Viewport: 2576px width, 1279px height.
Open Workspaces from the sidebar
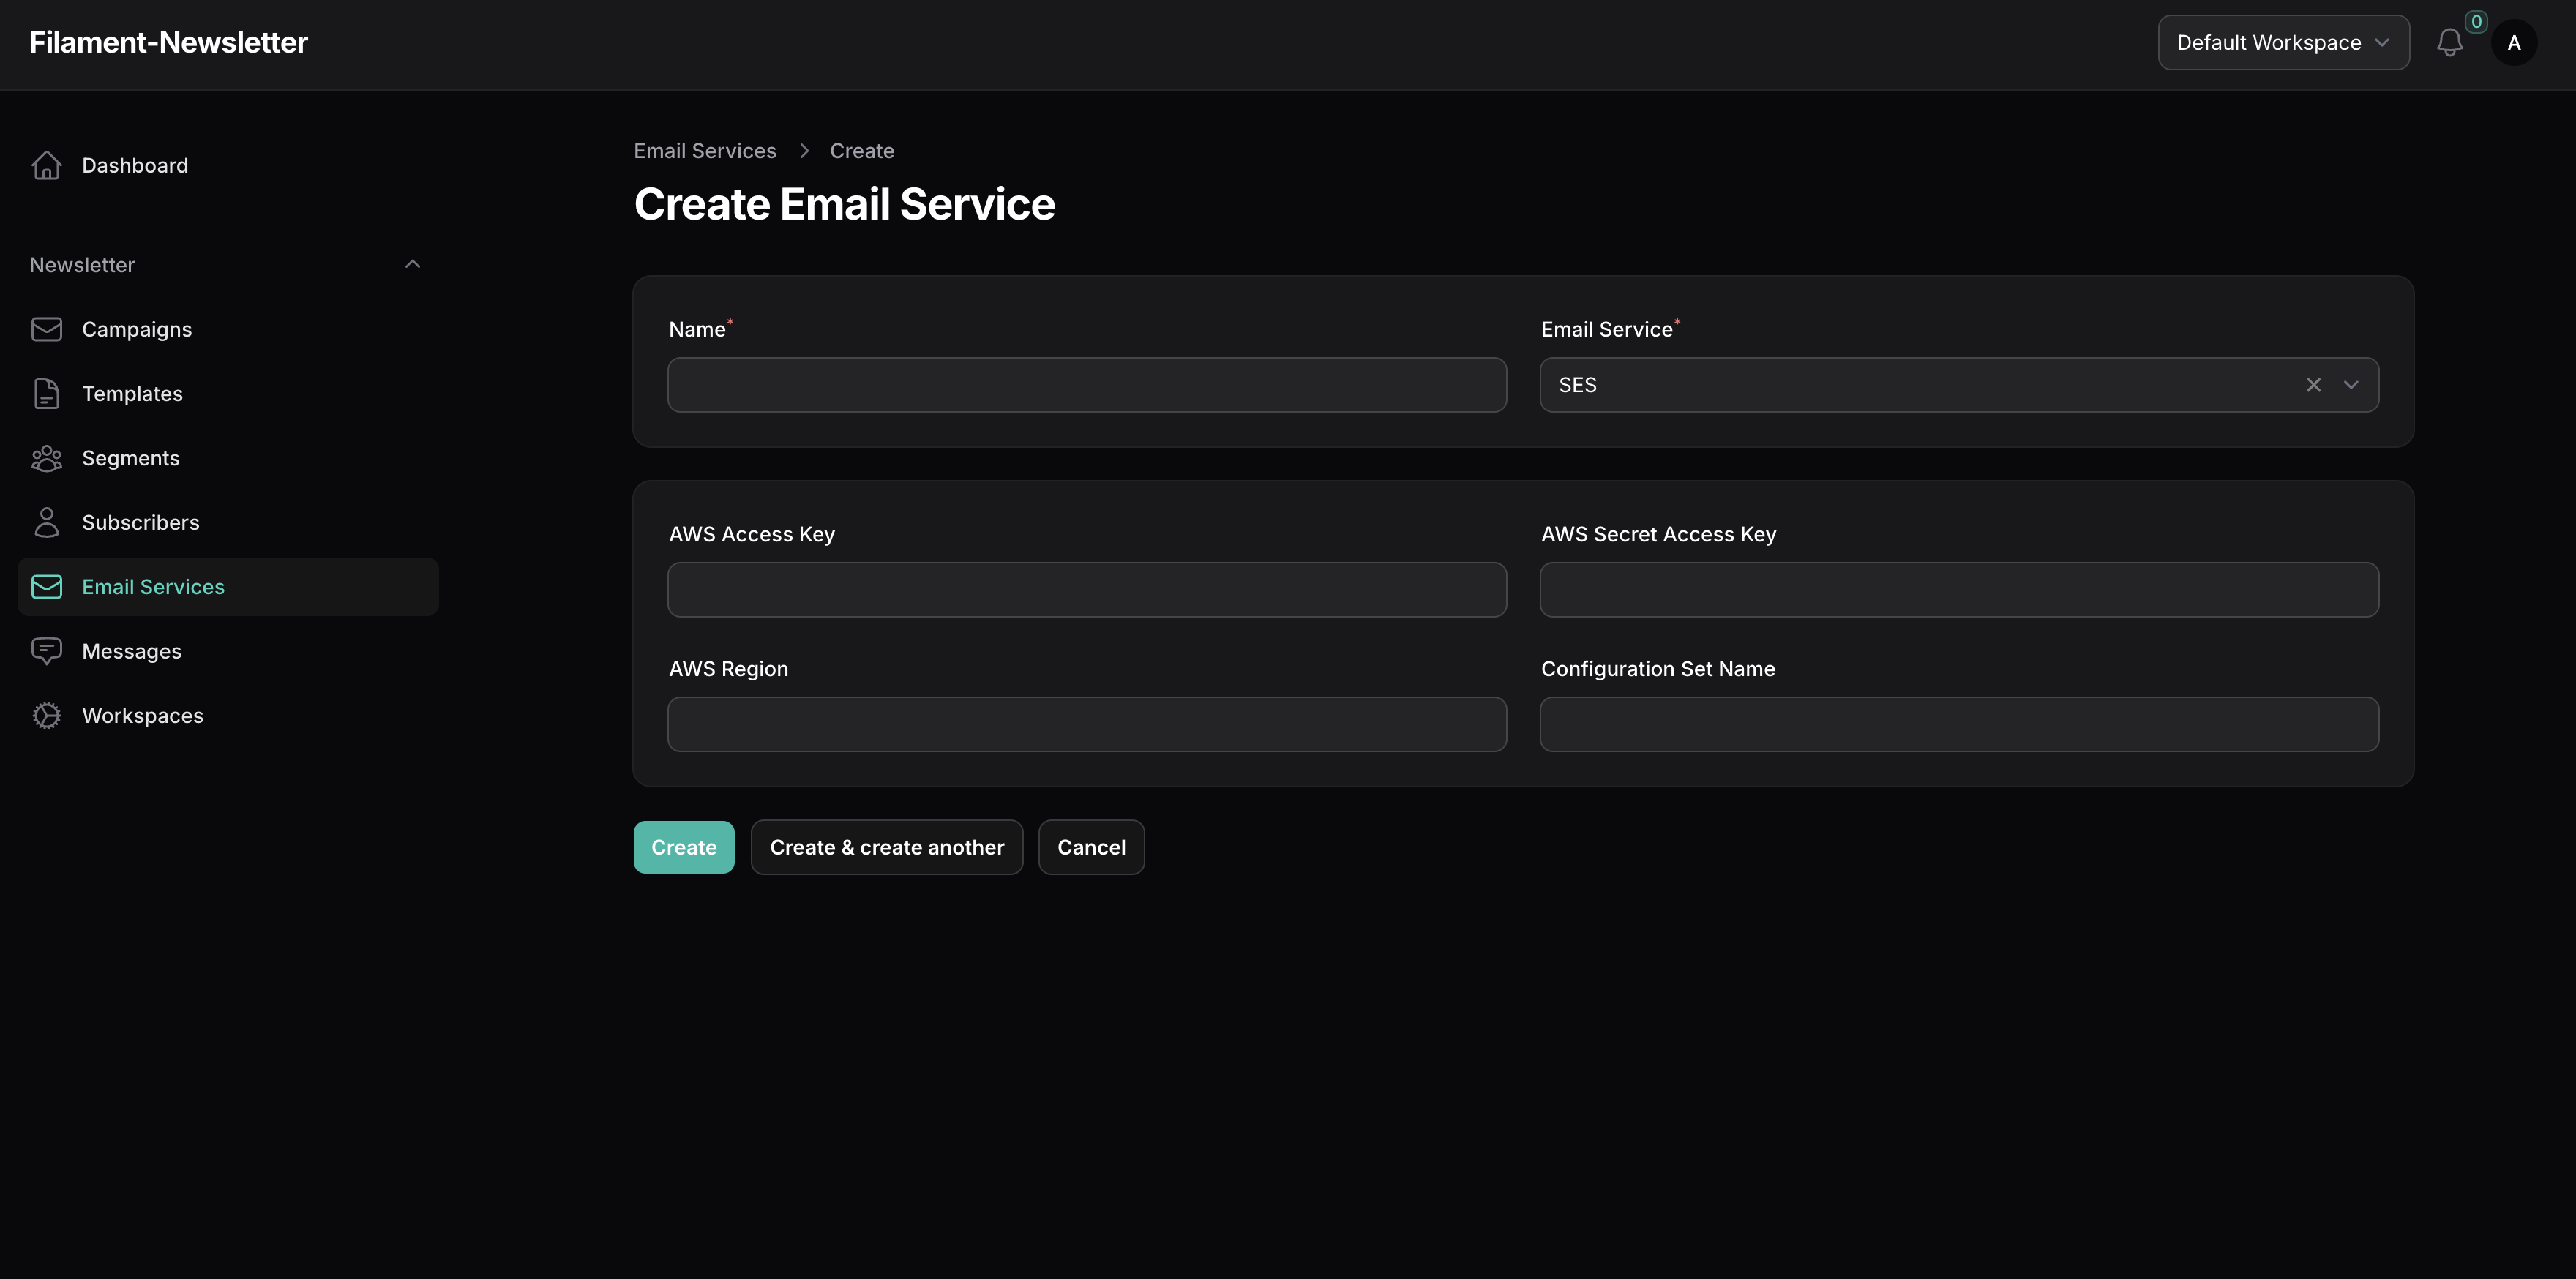[228, 716]
